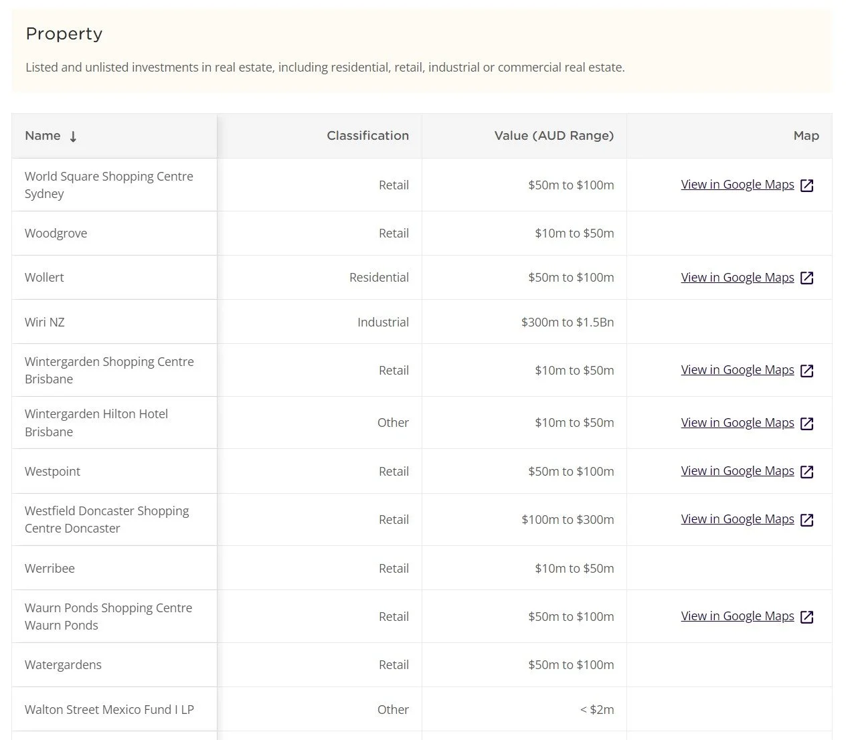This screenshot has height=740, width=858.
Task: Click 'Other' classification for Walton Street Mexico Fund
Action: click(x=393, y=710)
